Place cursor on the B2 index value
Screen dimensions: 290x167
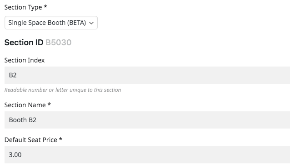click(x=13, y=75)
